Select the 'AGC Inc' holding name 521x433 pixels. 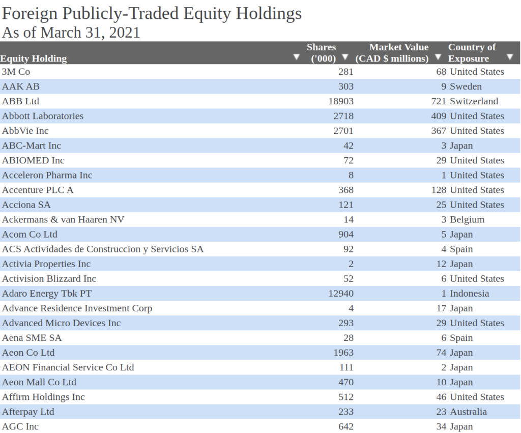click(x=20, y=427)
